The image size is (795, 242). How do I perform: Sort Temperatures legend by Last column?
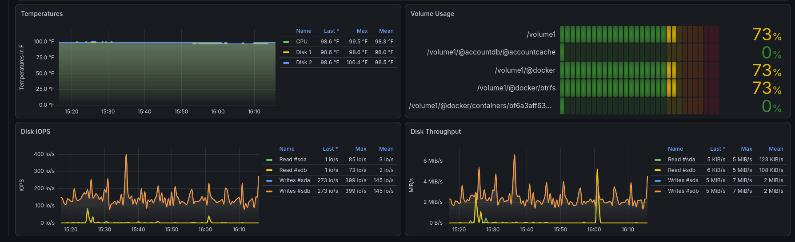(x=331, y=31)
